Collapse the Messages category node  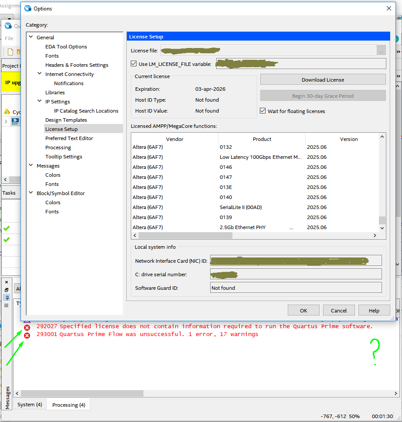pos(31,165)
